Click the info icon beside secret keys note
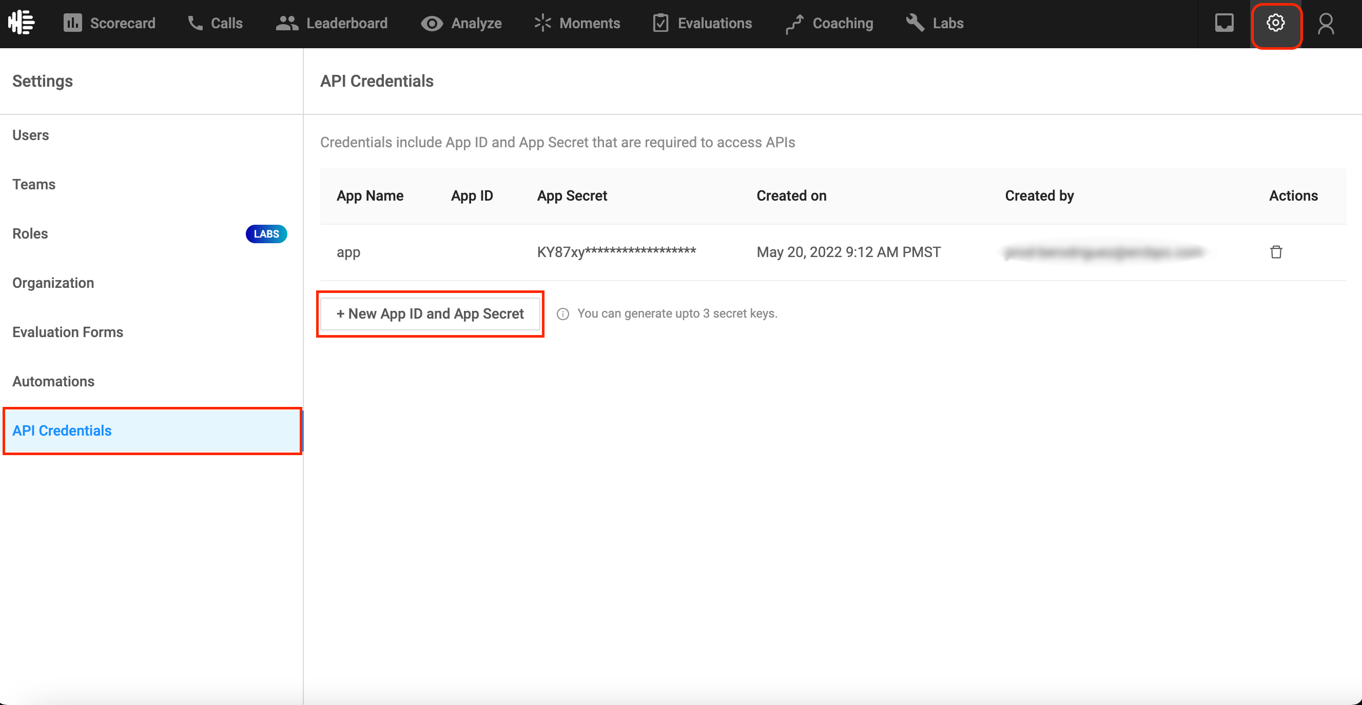The width and height of the screenshot is (1362, 705). point(562,314)
